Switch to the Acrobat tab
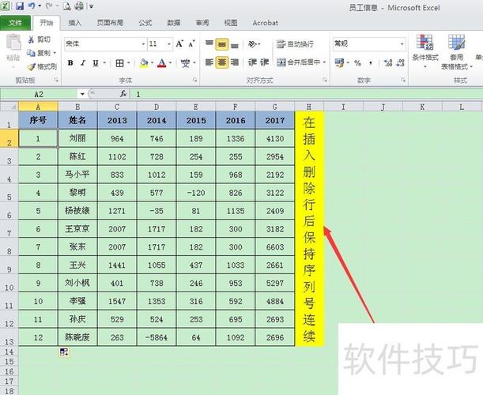This screenshot has height=395, width=483. [x=266, y=23]
